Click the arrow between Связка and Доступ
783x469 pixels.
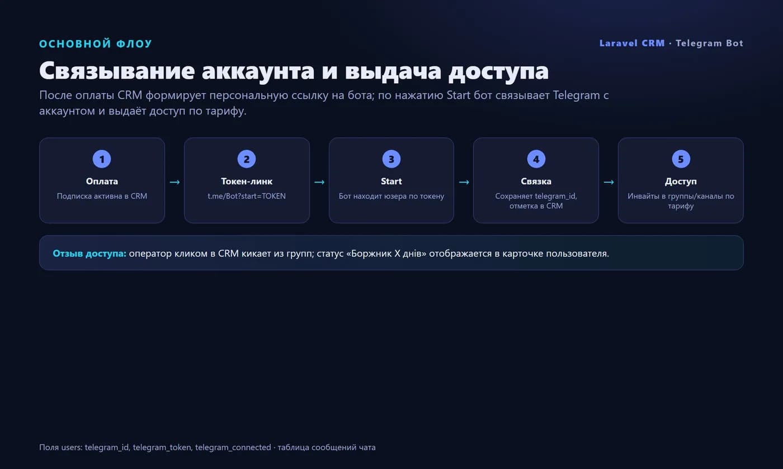609,182
